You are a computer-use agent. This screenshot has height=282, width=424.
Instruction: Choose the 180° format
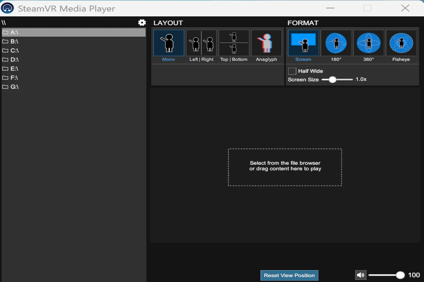[x=336, y=43]
